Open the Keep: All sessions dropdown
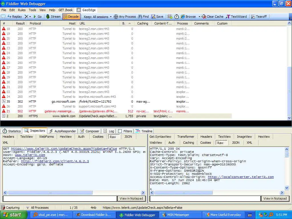This screenshot has height=219, width=292. point(98,17)
